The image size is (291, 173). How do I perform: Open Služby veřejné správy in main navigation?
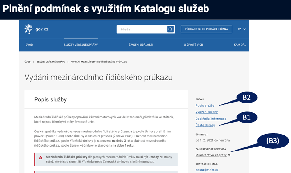81,45
